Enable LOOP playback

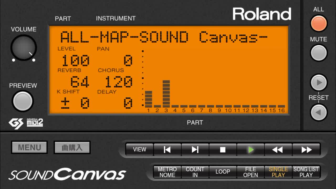pos(223,172)
